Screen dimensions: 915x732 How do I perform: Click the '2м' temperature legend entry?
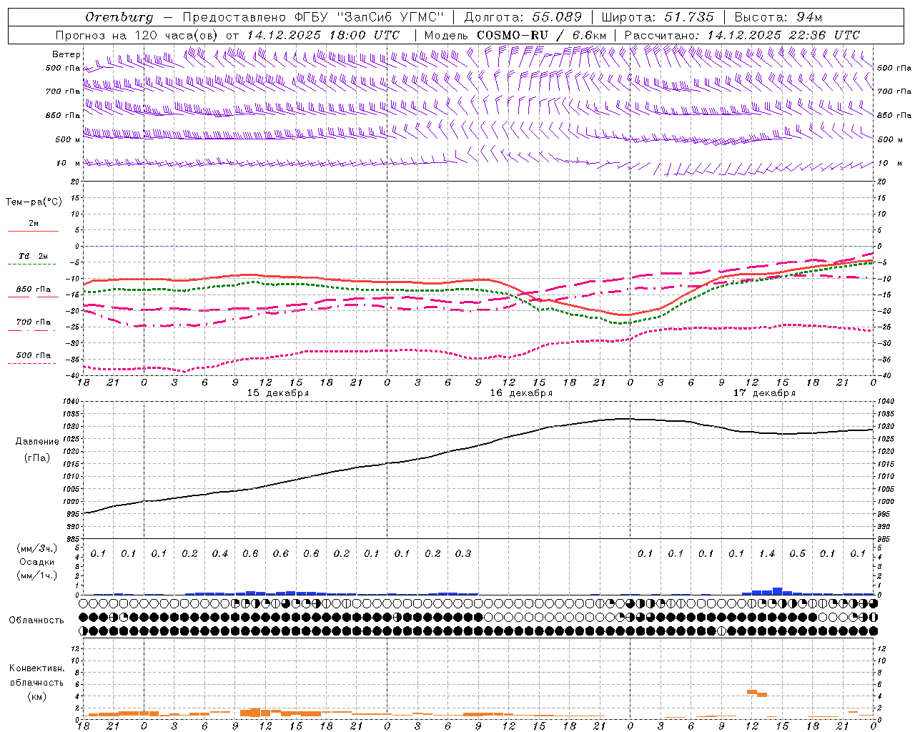tap(34, 224)
